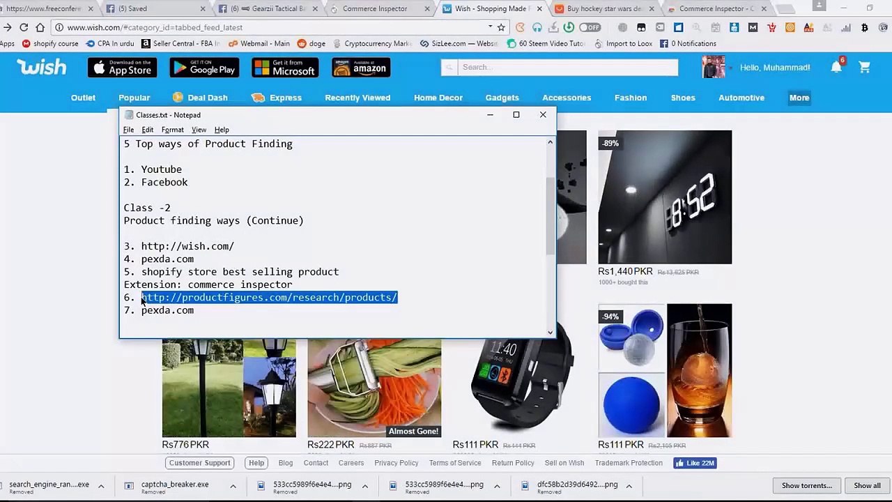
Task: Toggle the OFF switch extension in toolbar
Action: point(589,27)
